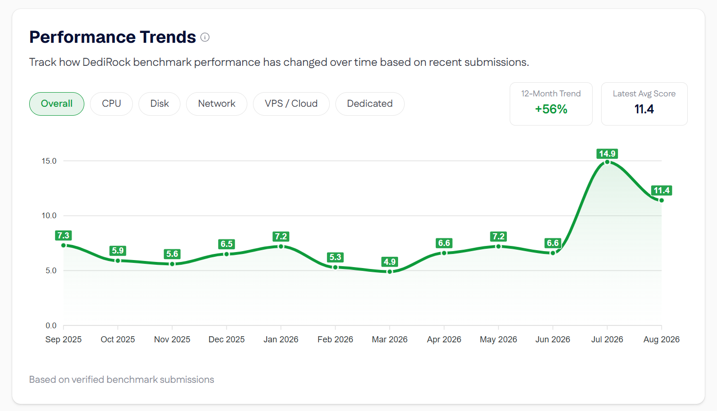Viewport: 717px width, 411px height.
Task: Click the May 2026 axis label
Action: tap(498, 340)
